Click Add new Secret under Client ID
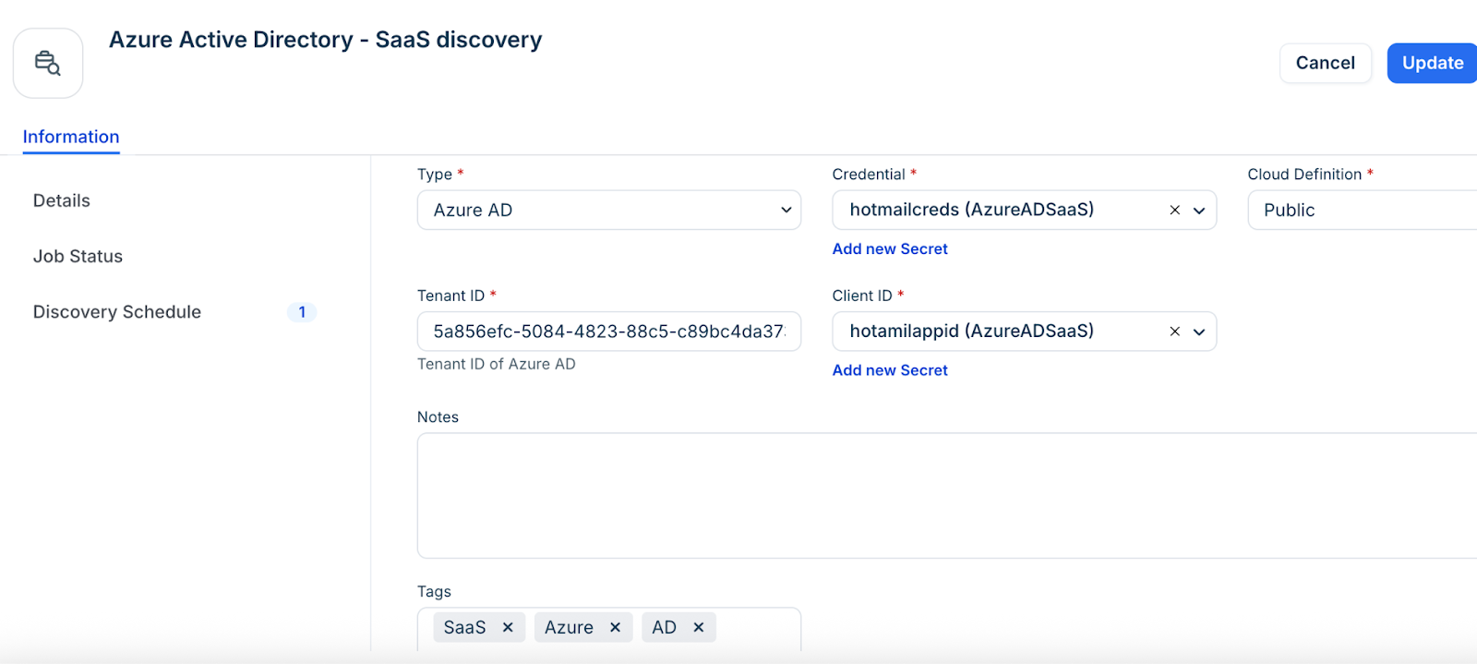This screenshot has width=1477, height=664. tap(890, 370)
